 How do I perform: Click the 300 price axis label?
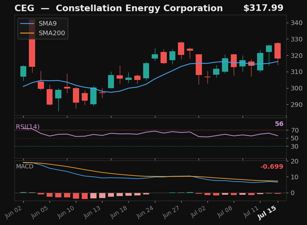tap(296, 88)
